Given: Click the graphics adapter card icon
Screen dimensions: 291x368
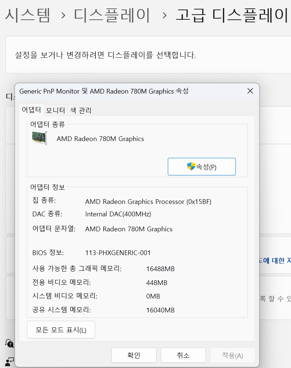Looking at the screenshot, I should 40,138.
